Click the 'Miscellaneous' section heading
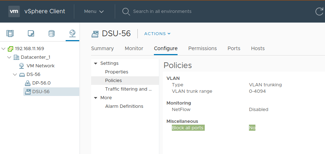The width and height of the screenshot is (325, 154). tap(182, 121)
